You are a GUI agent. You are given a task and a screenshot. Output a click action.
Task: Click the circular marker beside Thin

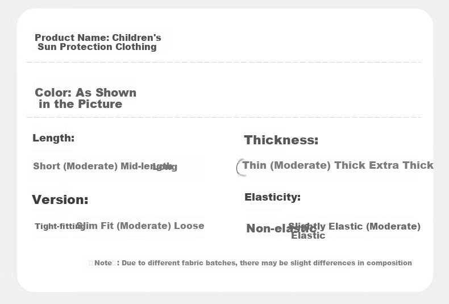(x=240, y=168)
